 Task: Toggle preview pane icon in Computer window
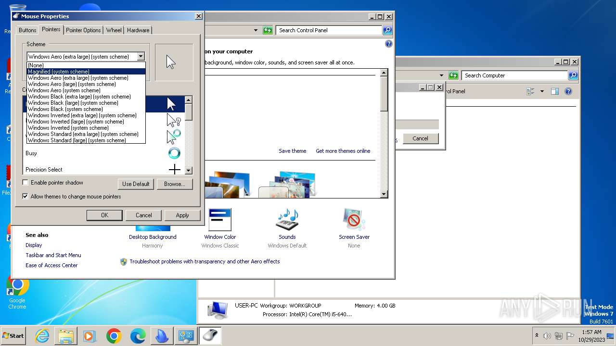click(x=555, y=91)
